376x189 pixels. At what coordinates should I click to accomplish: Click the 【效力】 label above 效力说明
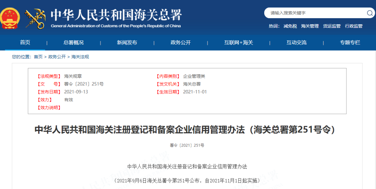[x=45, y=100]
